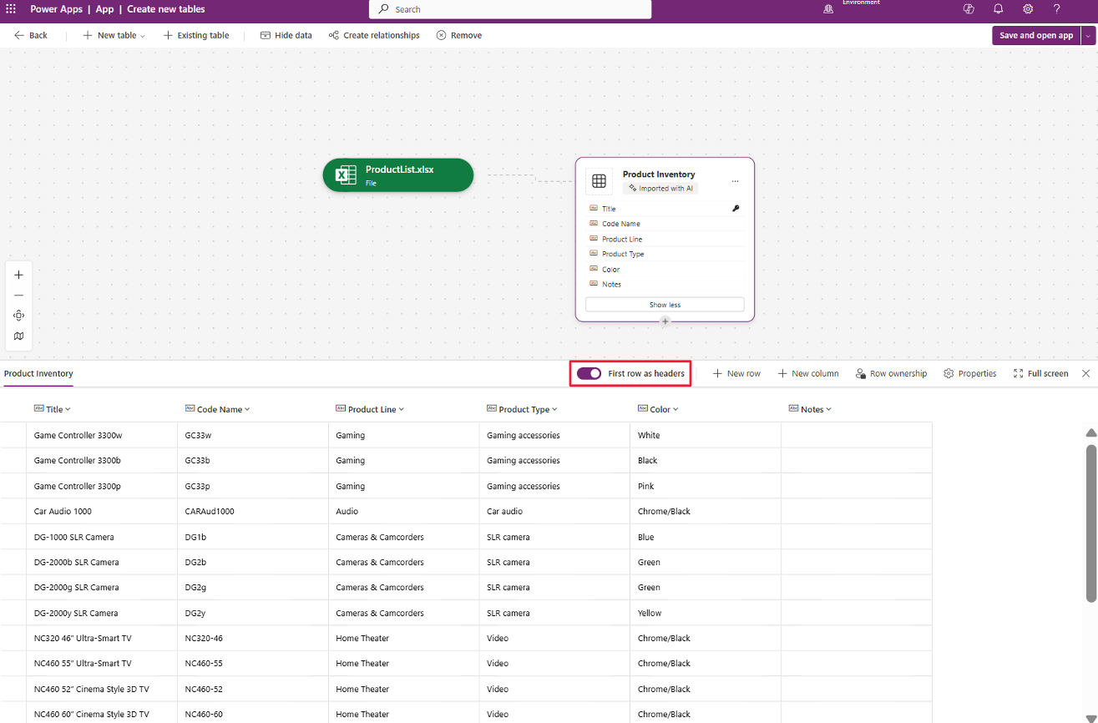Open more options on the Product Inventory card
The height and width of the screenshot is (723, 1098).
coord(734,180)
